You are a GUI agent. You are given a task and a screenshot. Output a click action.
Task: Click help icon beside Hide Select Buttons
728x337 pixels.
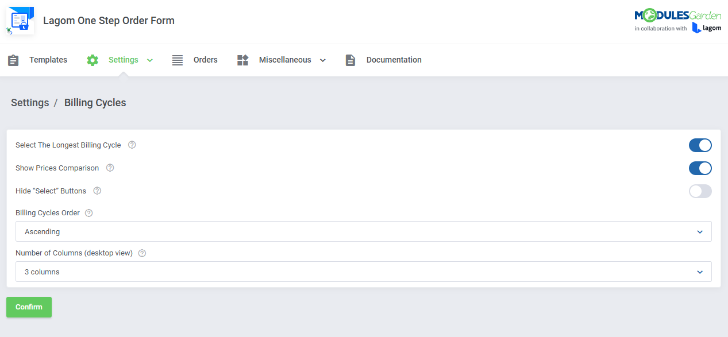point(97,191)
